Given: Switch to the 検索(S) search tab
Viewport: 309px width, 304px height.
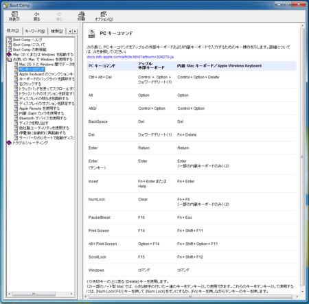Looking at the screenshot, I should point(57,31).
